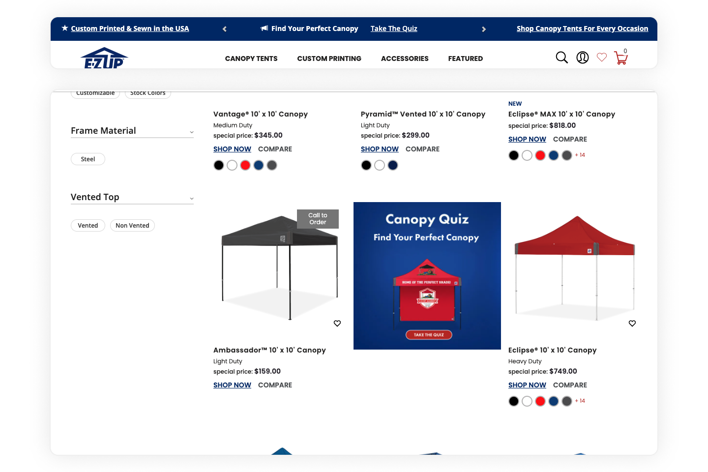Compare the Ambassador 10x10 Canopy

point(275,385)
